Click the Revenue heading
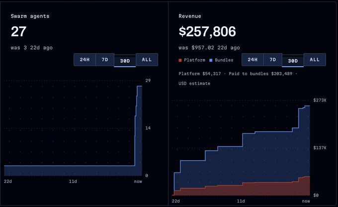The height and width of the screenshot is (207, 338). pos(190,16)
